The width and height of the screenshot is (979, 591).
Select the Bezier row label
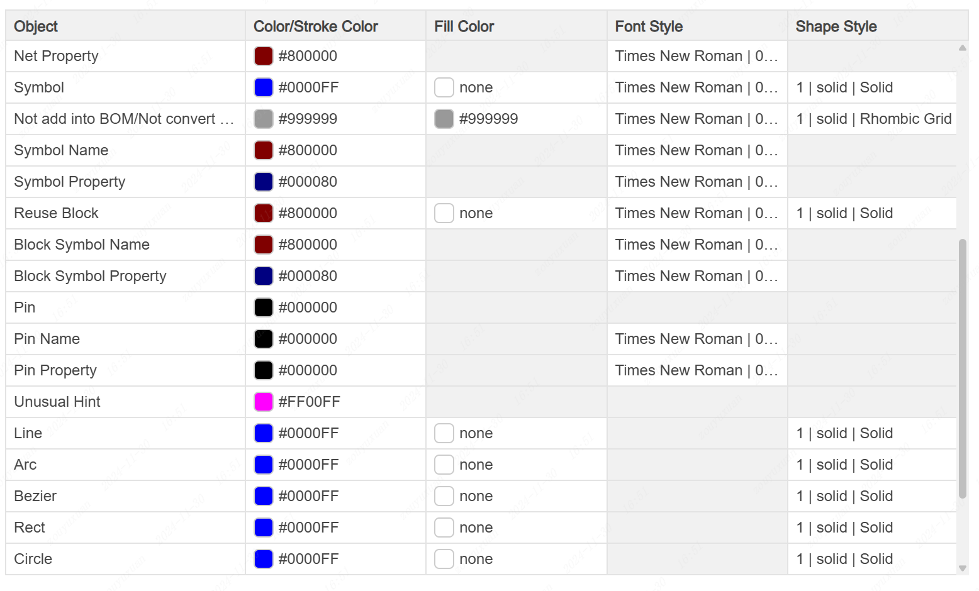tap(35, 496)
